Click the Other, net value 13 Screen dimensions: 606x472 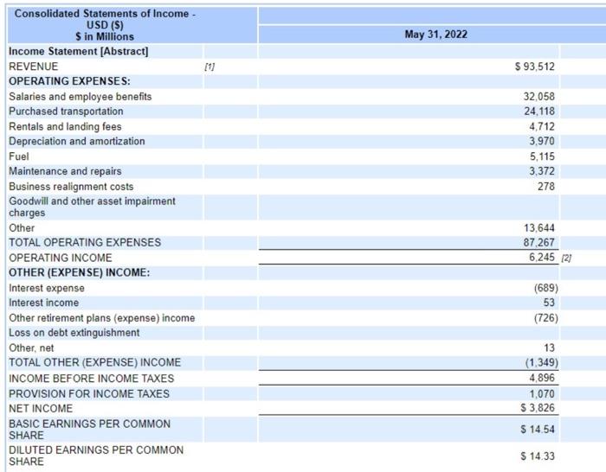click(550, 348)
